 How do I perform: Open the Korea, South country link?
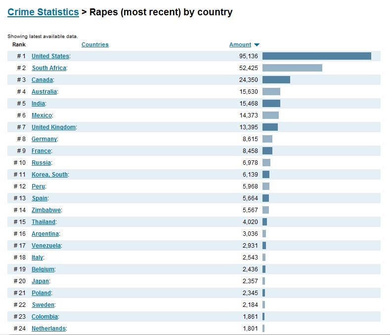[x=49, y=175]
